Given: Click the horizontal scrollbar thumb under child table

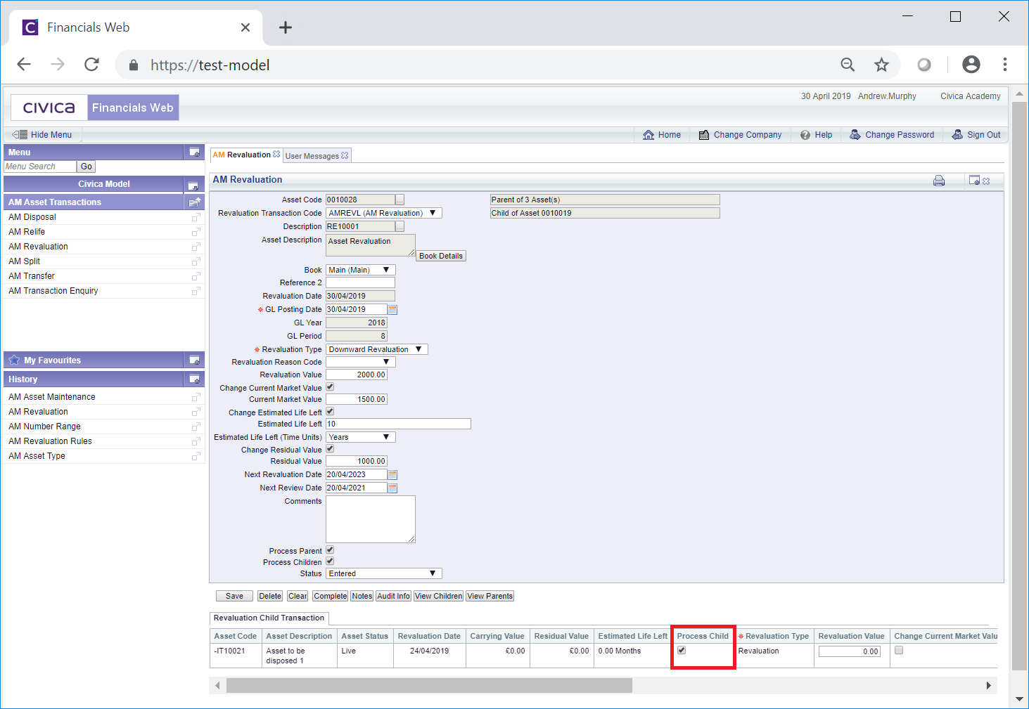Looking at the screenshot, I should point(429,685).
